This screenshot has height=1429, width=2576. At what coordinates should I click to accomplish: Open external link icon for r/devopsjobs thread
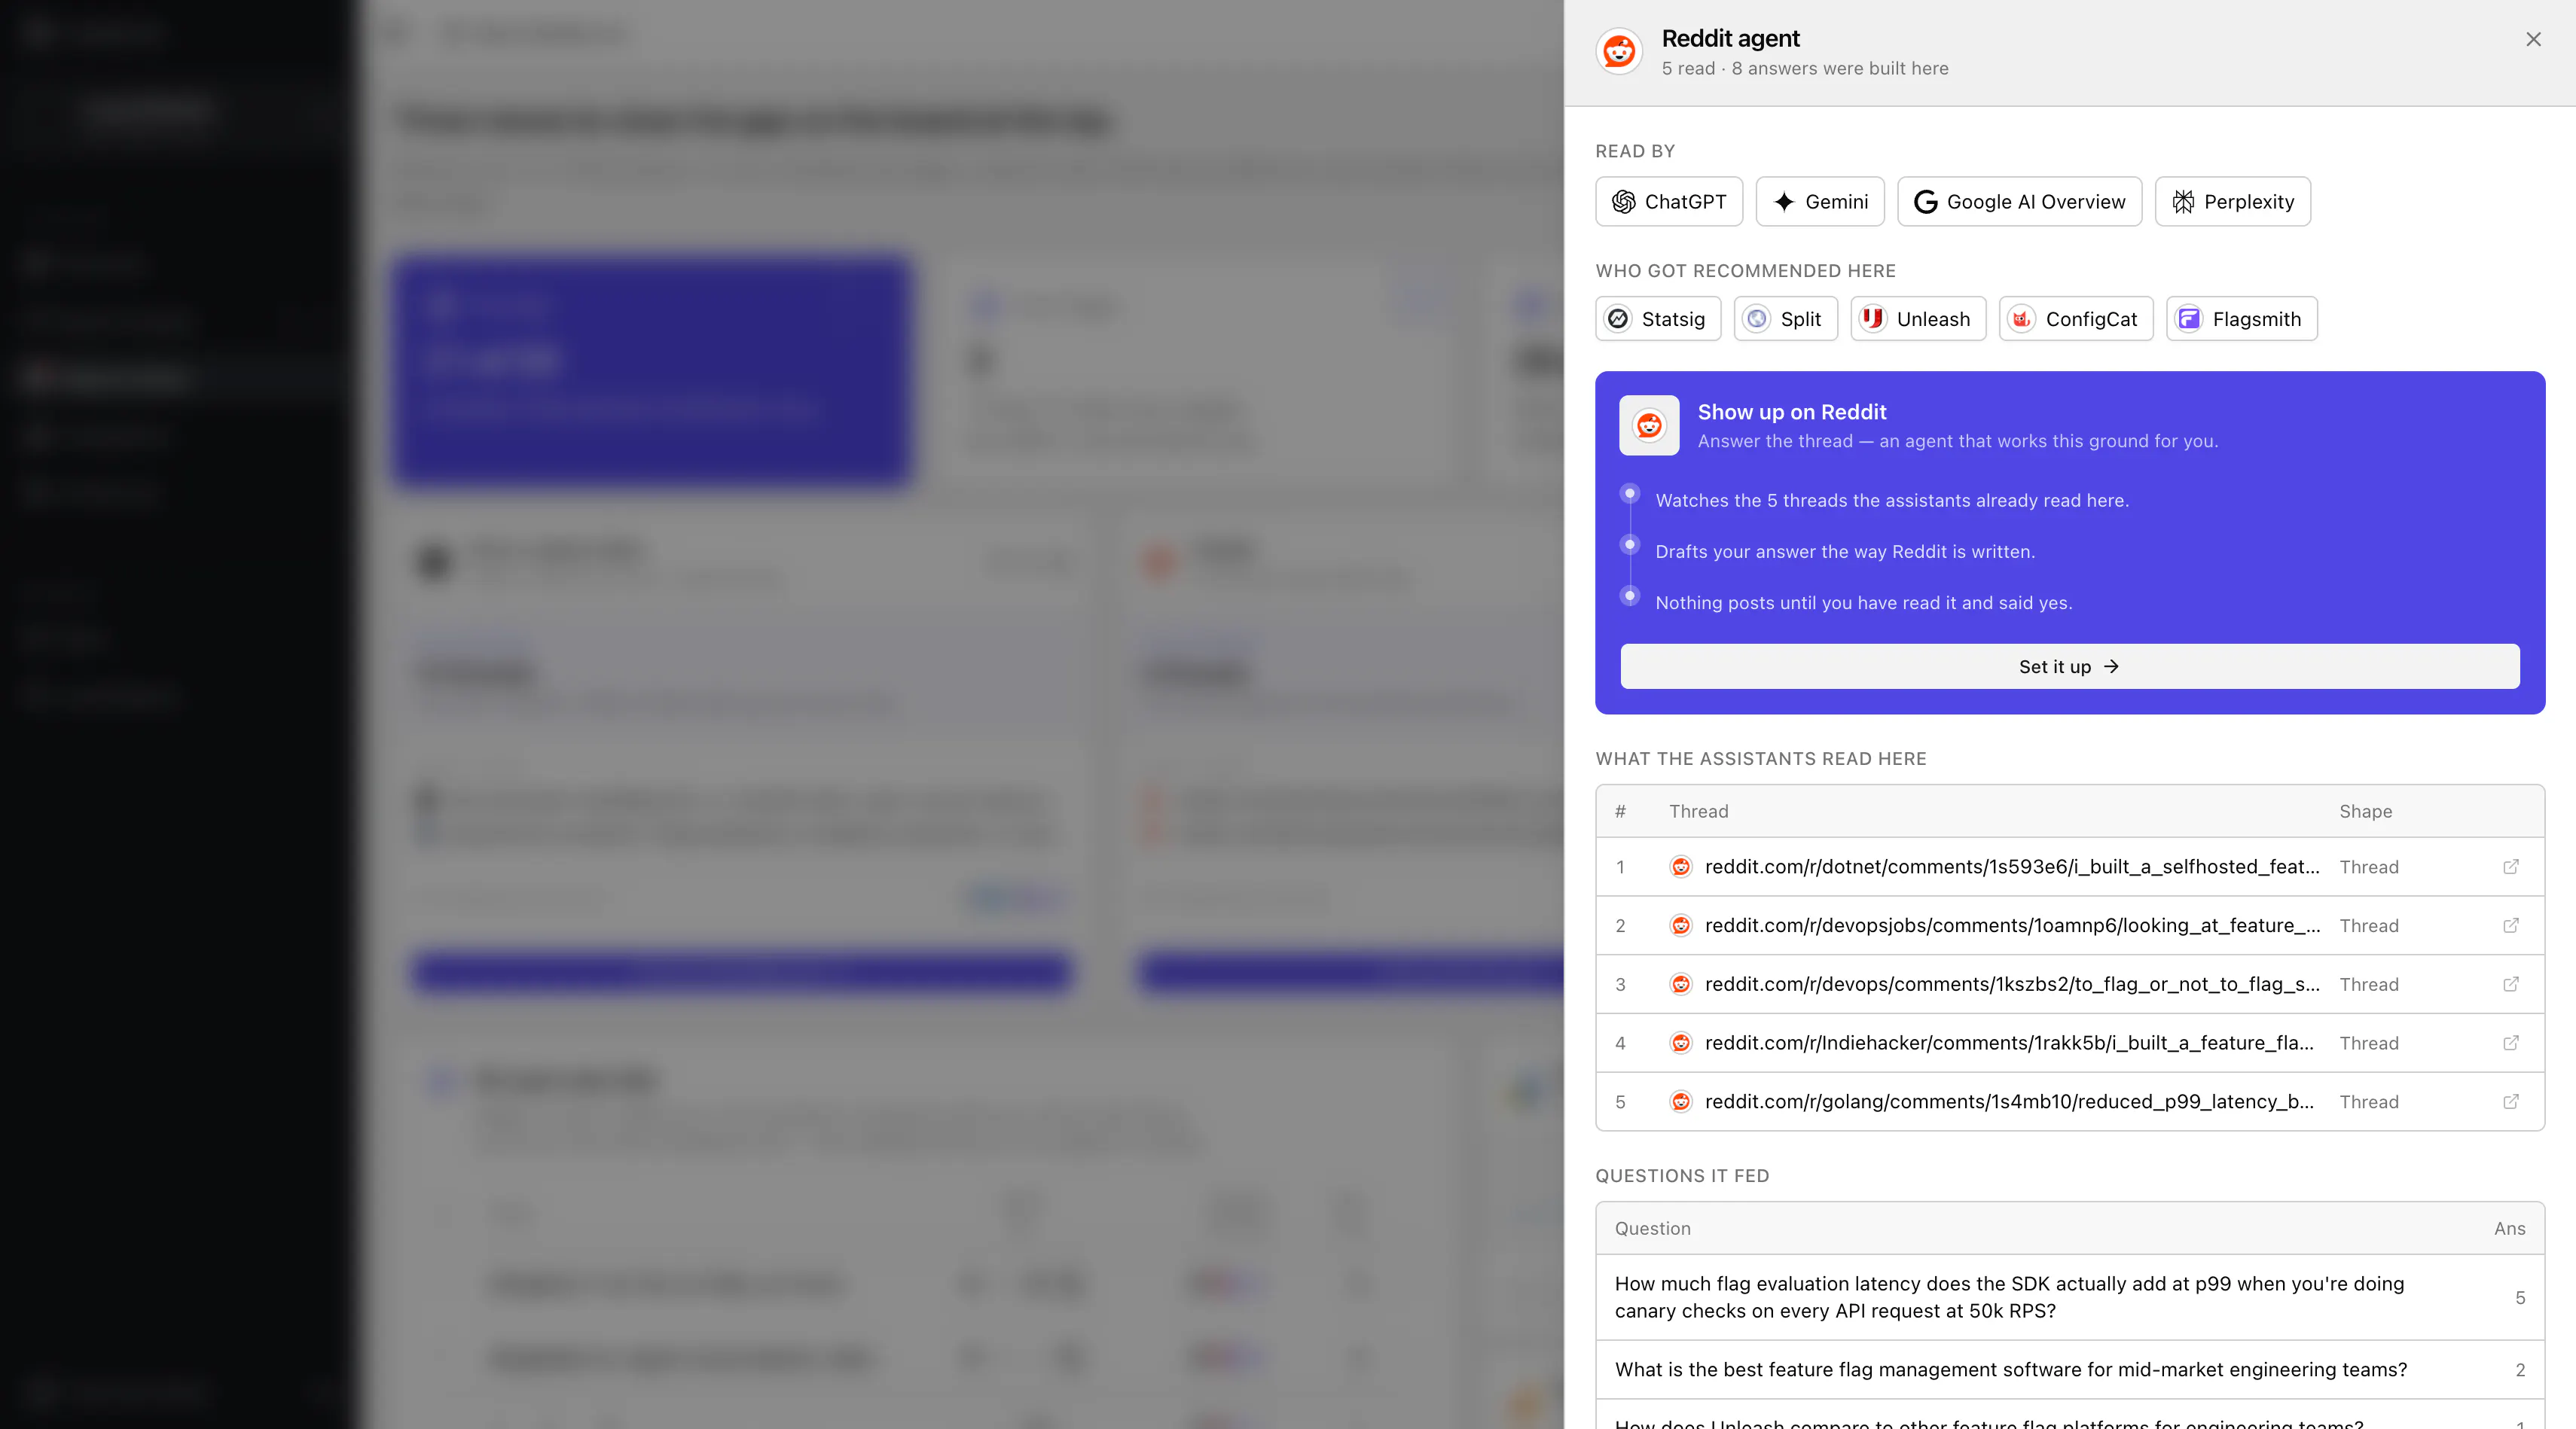pyautogui.click(x=2510, y=925)
